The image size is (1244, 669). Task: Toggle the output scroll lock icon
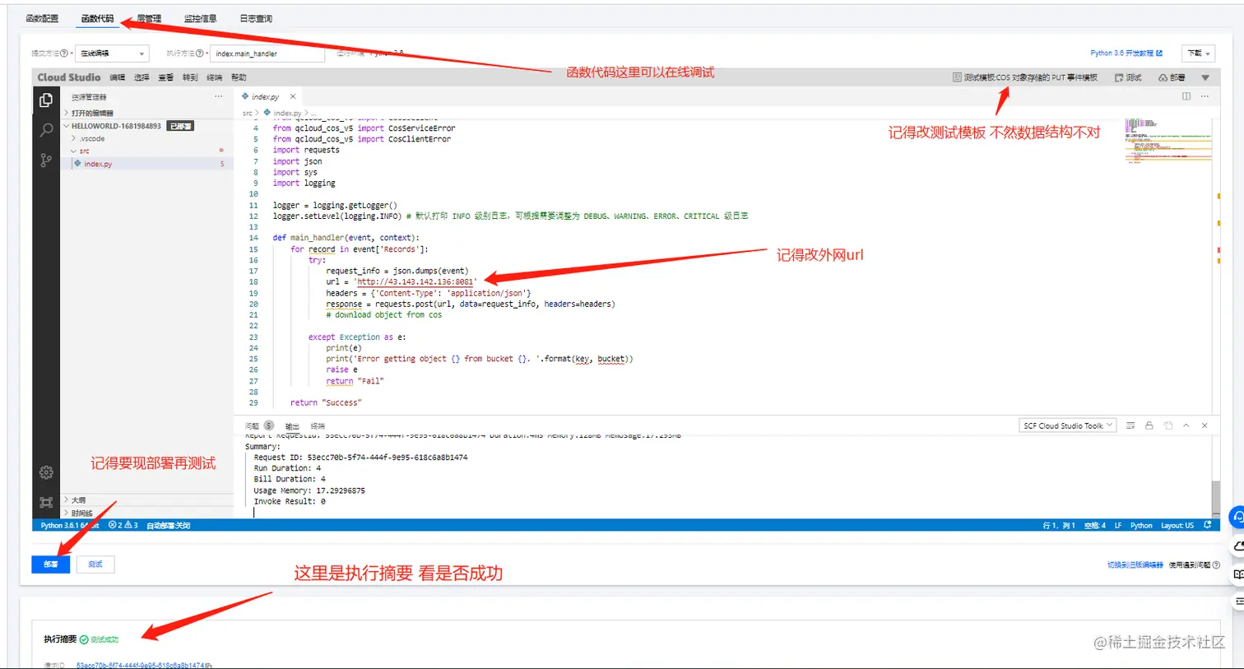(x=1149, y=425)
